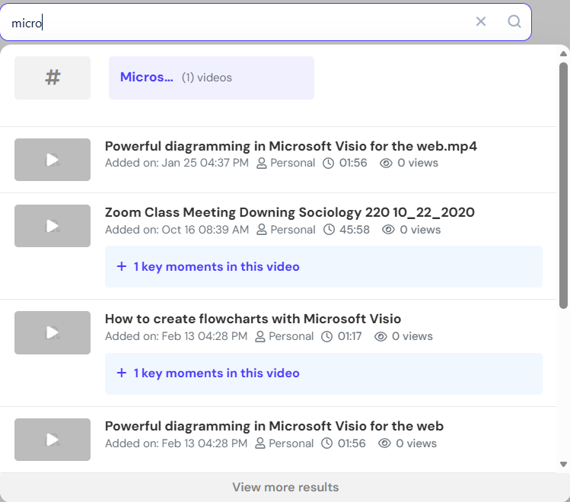Play the Zoom Class Meeting Downing Sociology thumbnail
Viewport: 570px width, 502px height.
(53, 226)
